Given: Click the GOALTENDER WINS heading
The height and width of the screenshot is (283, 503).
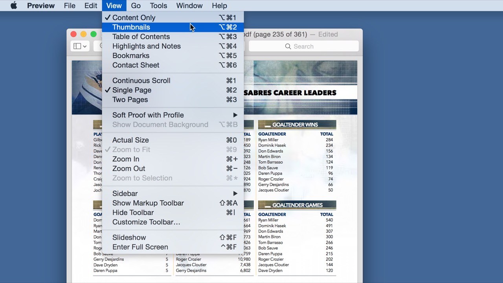Looking at the screenshot, I should (295, 125).
